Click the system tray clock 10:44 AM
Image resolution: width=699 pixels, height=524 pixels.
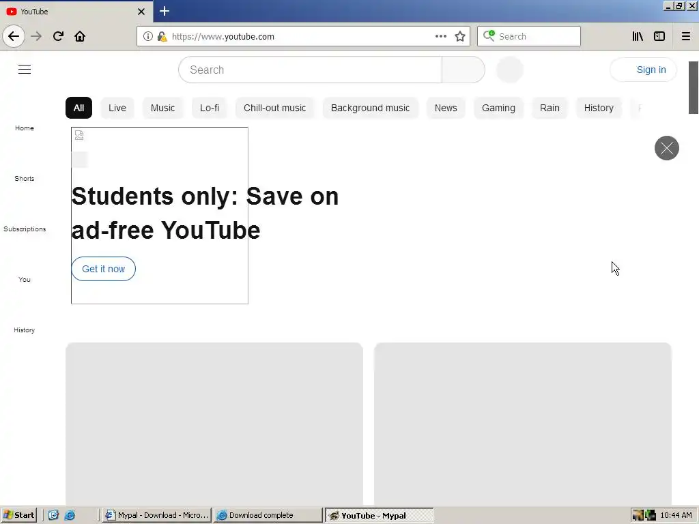pyautogui.click(x=676, y=515)
